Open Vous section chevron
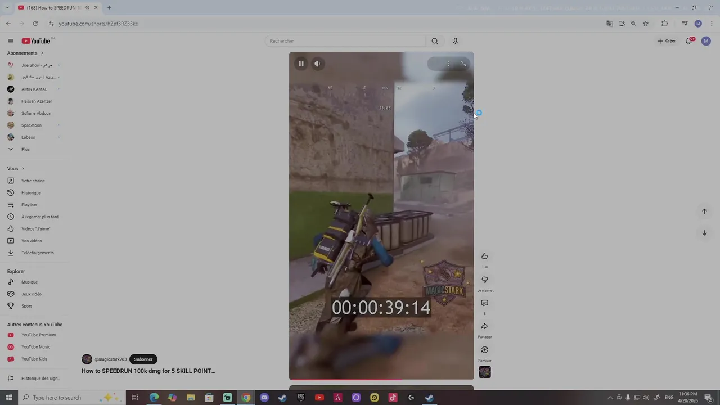The image size is (720, 405). 23,169
